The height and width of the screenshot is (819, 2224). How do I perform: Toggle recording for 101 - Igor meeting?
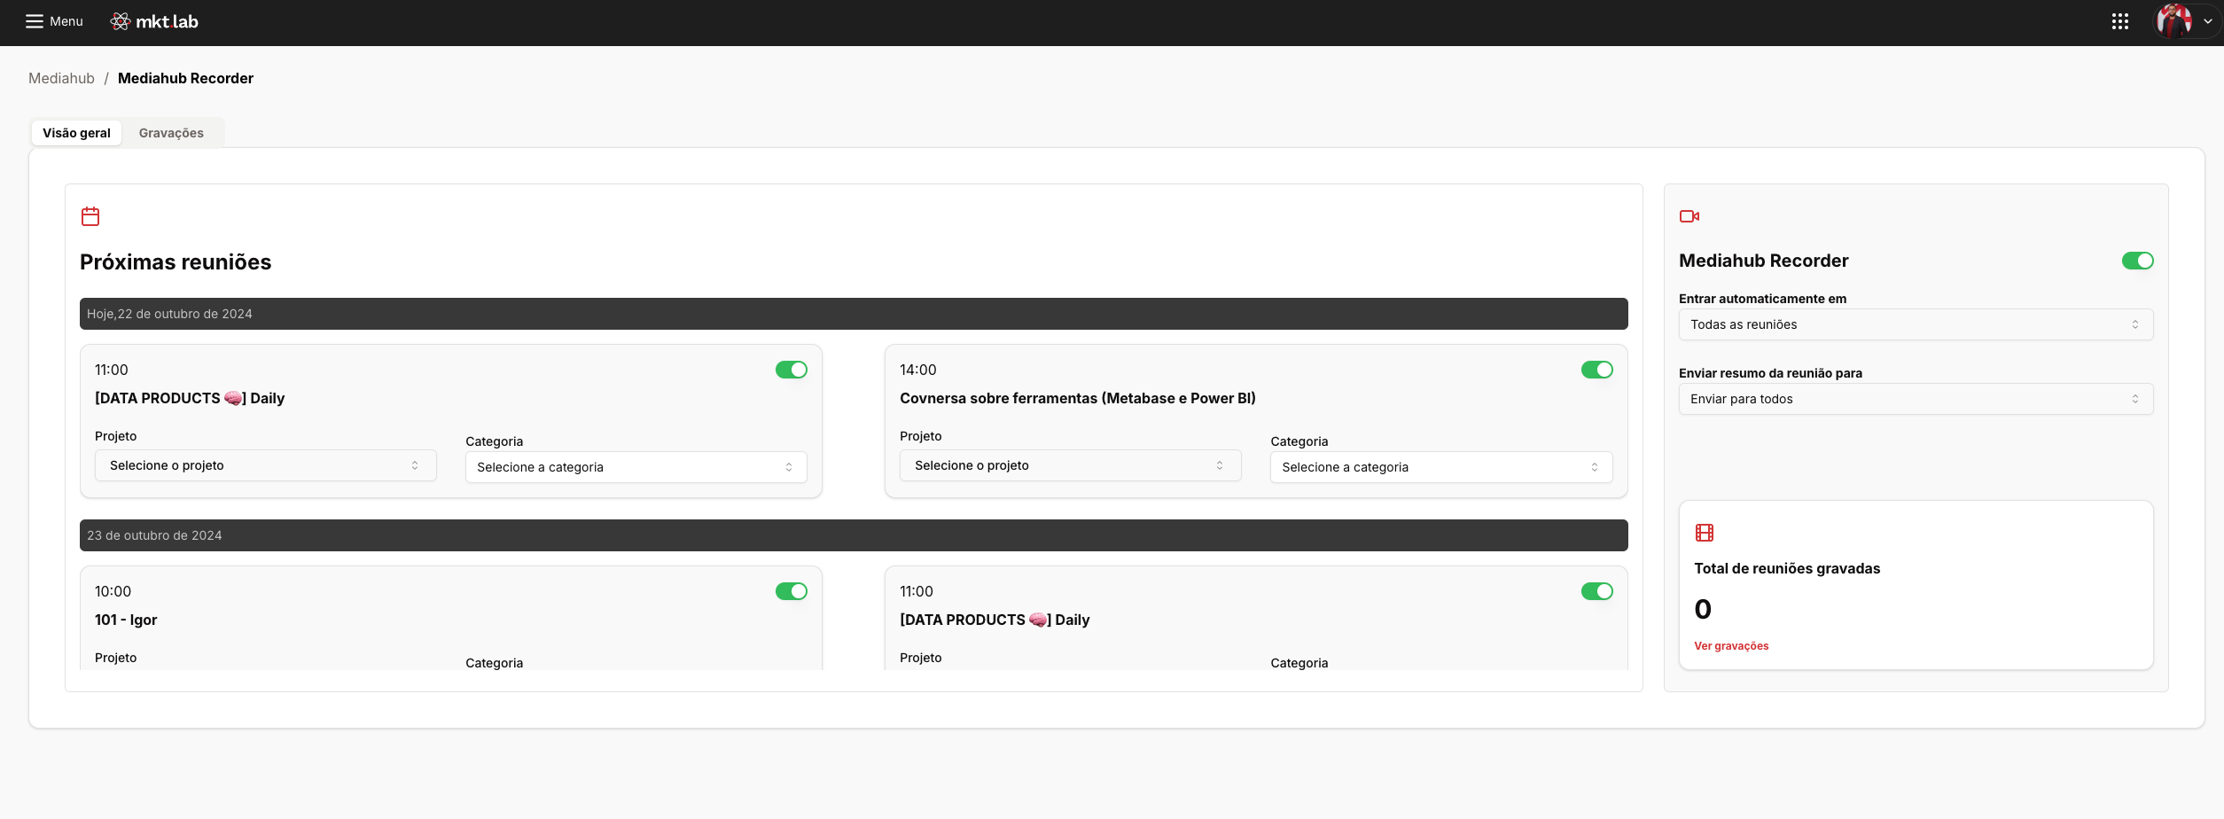coord(792,591)
